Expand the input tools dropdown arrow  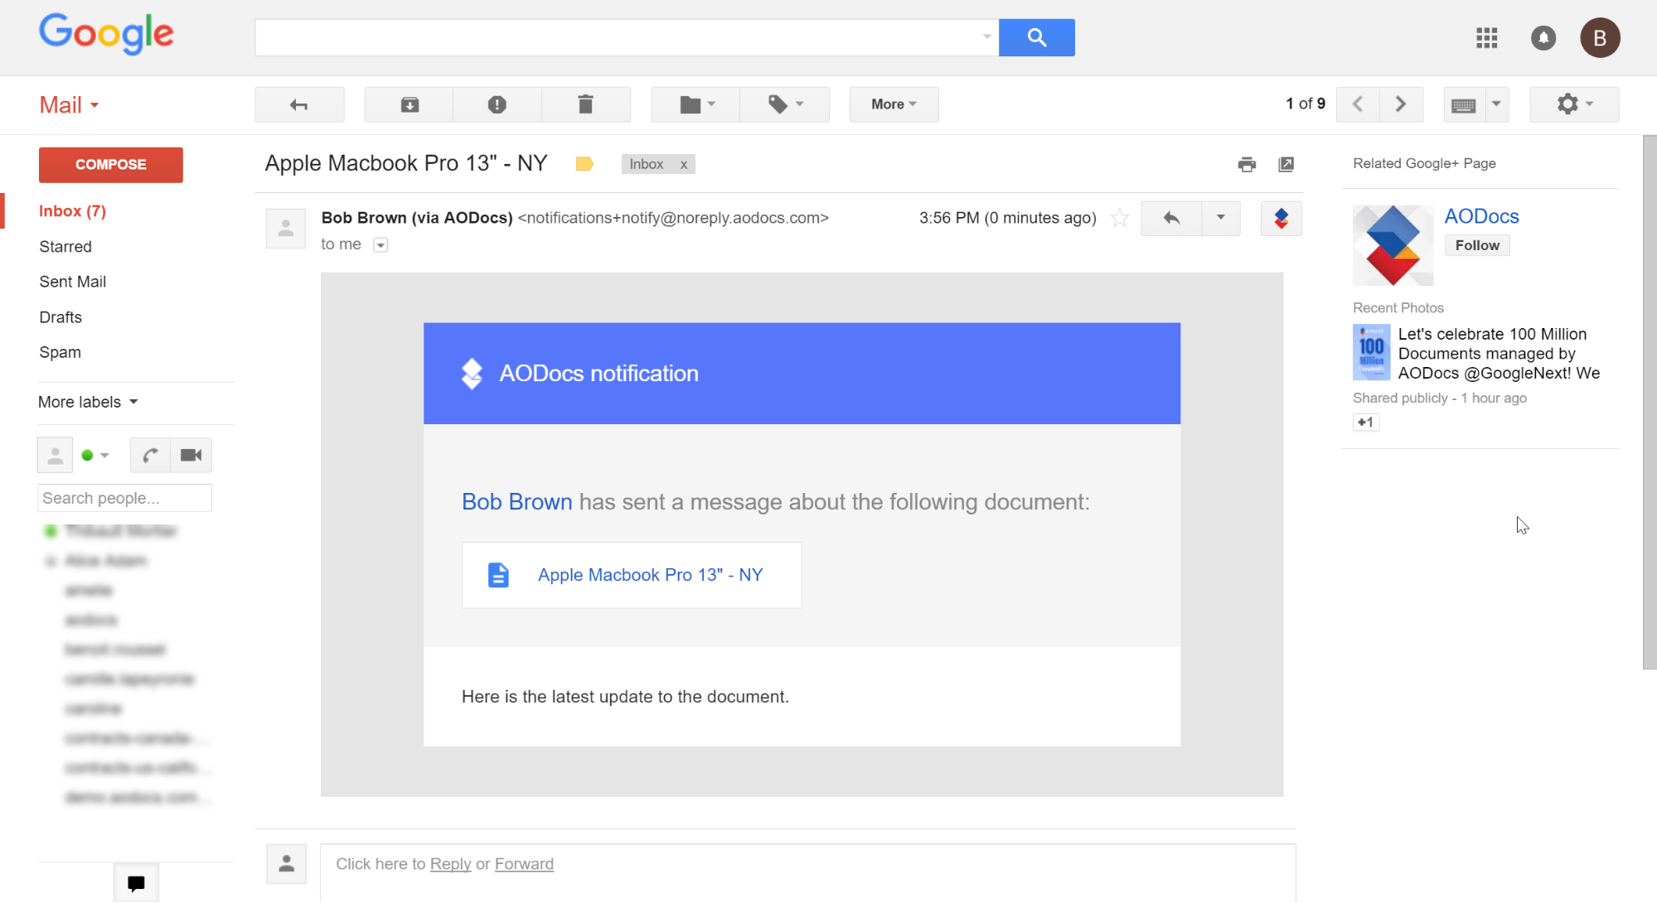pos(1496,104)
